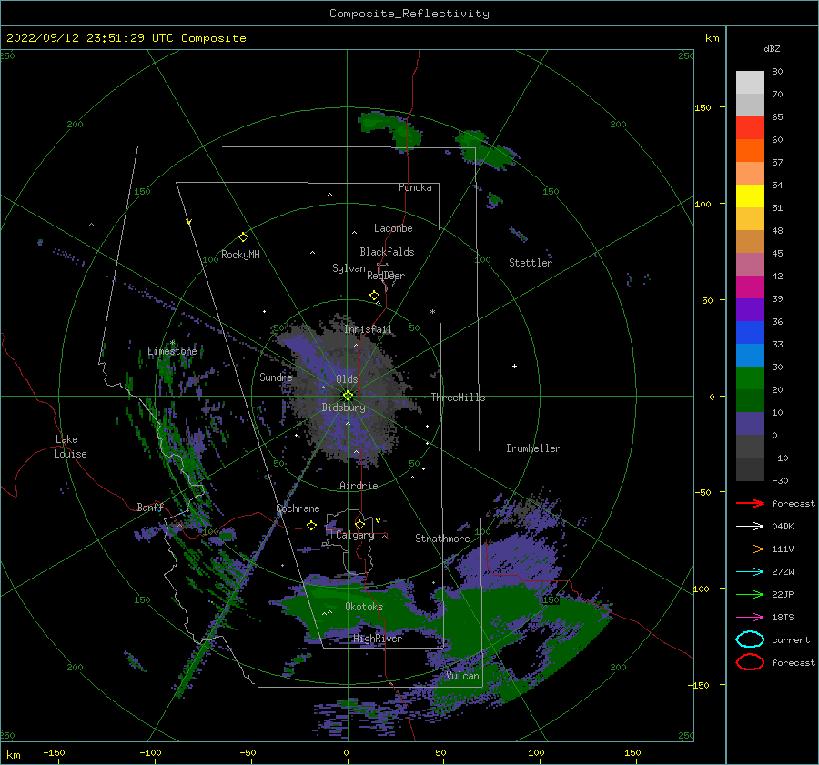Click the current legend text
This screenshot has height=765, width=819.
tap(791, 639)
